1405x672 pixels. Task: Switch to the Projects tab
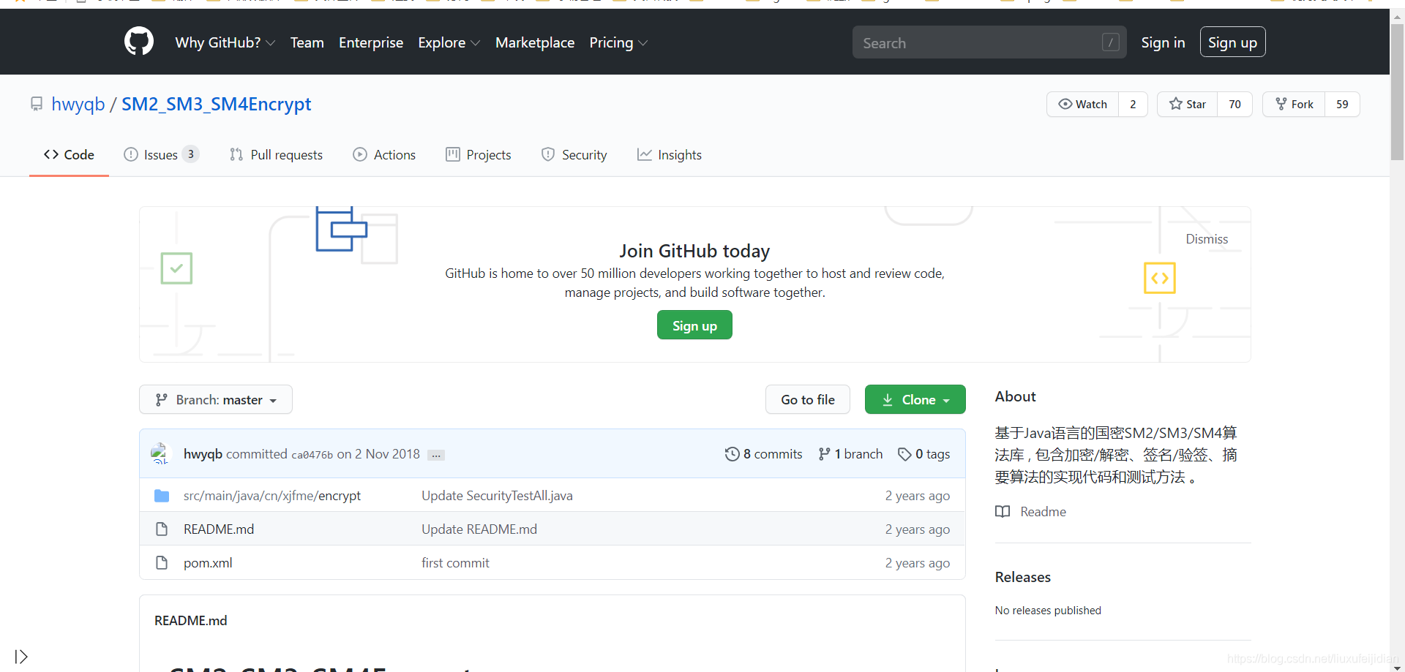479,154
